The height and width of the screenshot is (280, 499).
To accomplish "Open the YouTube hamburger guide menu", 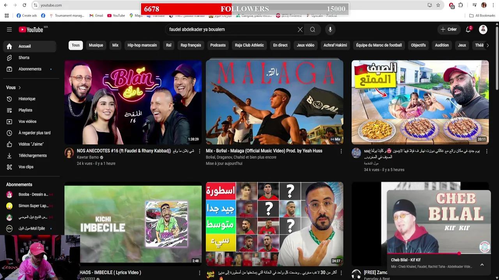I will click(x=9, y=30).
